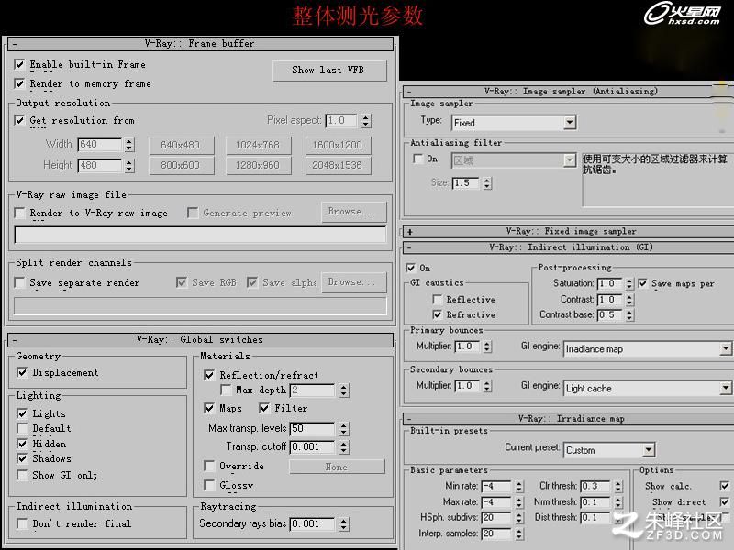Toggle the Maps checkbox
The image size is (734, 550).
pos(209,408)
